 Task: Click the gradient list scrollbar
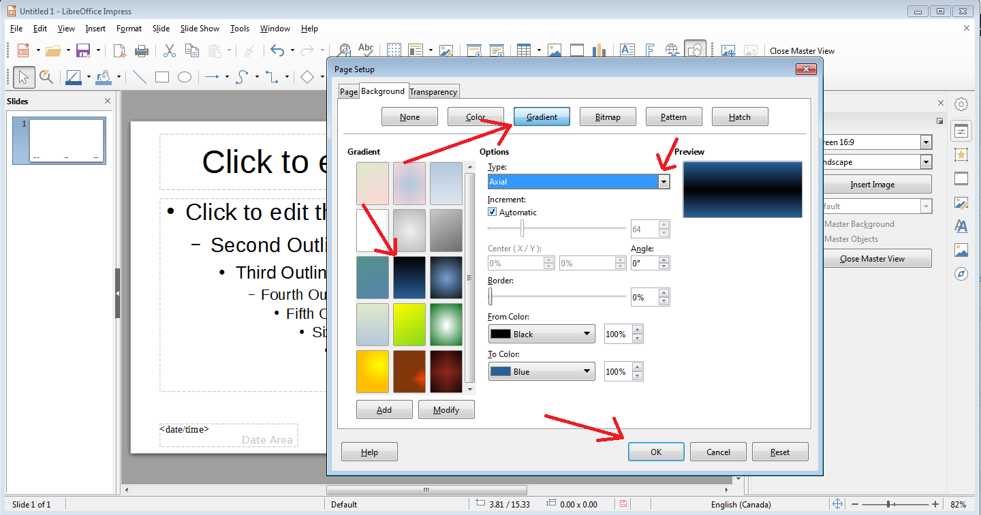click(469, 278)
